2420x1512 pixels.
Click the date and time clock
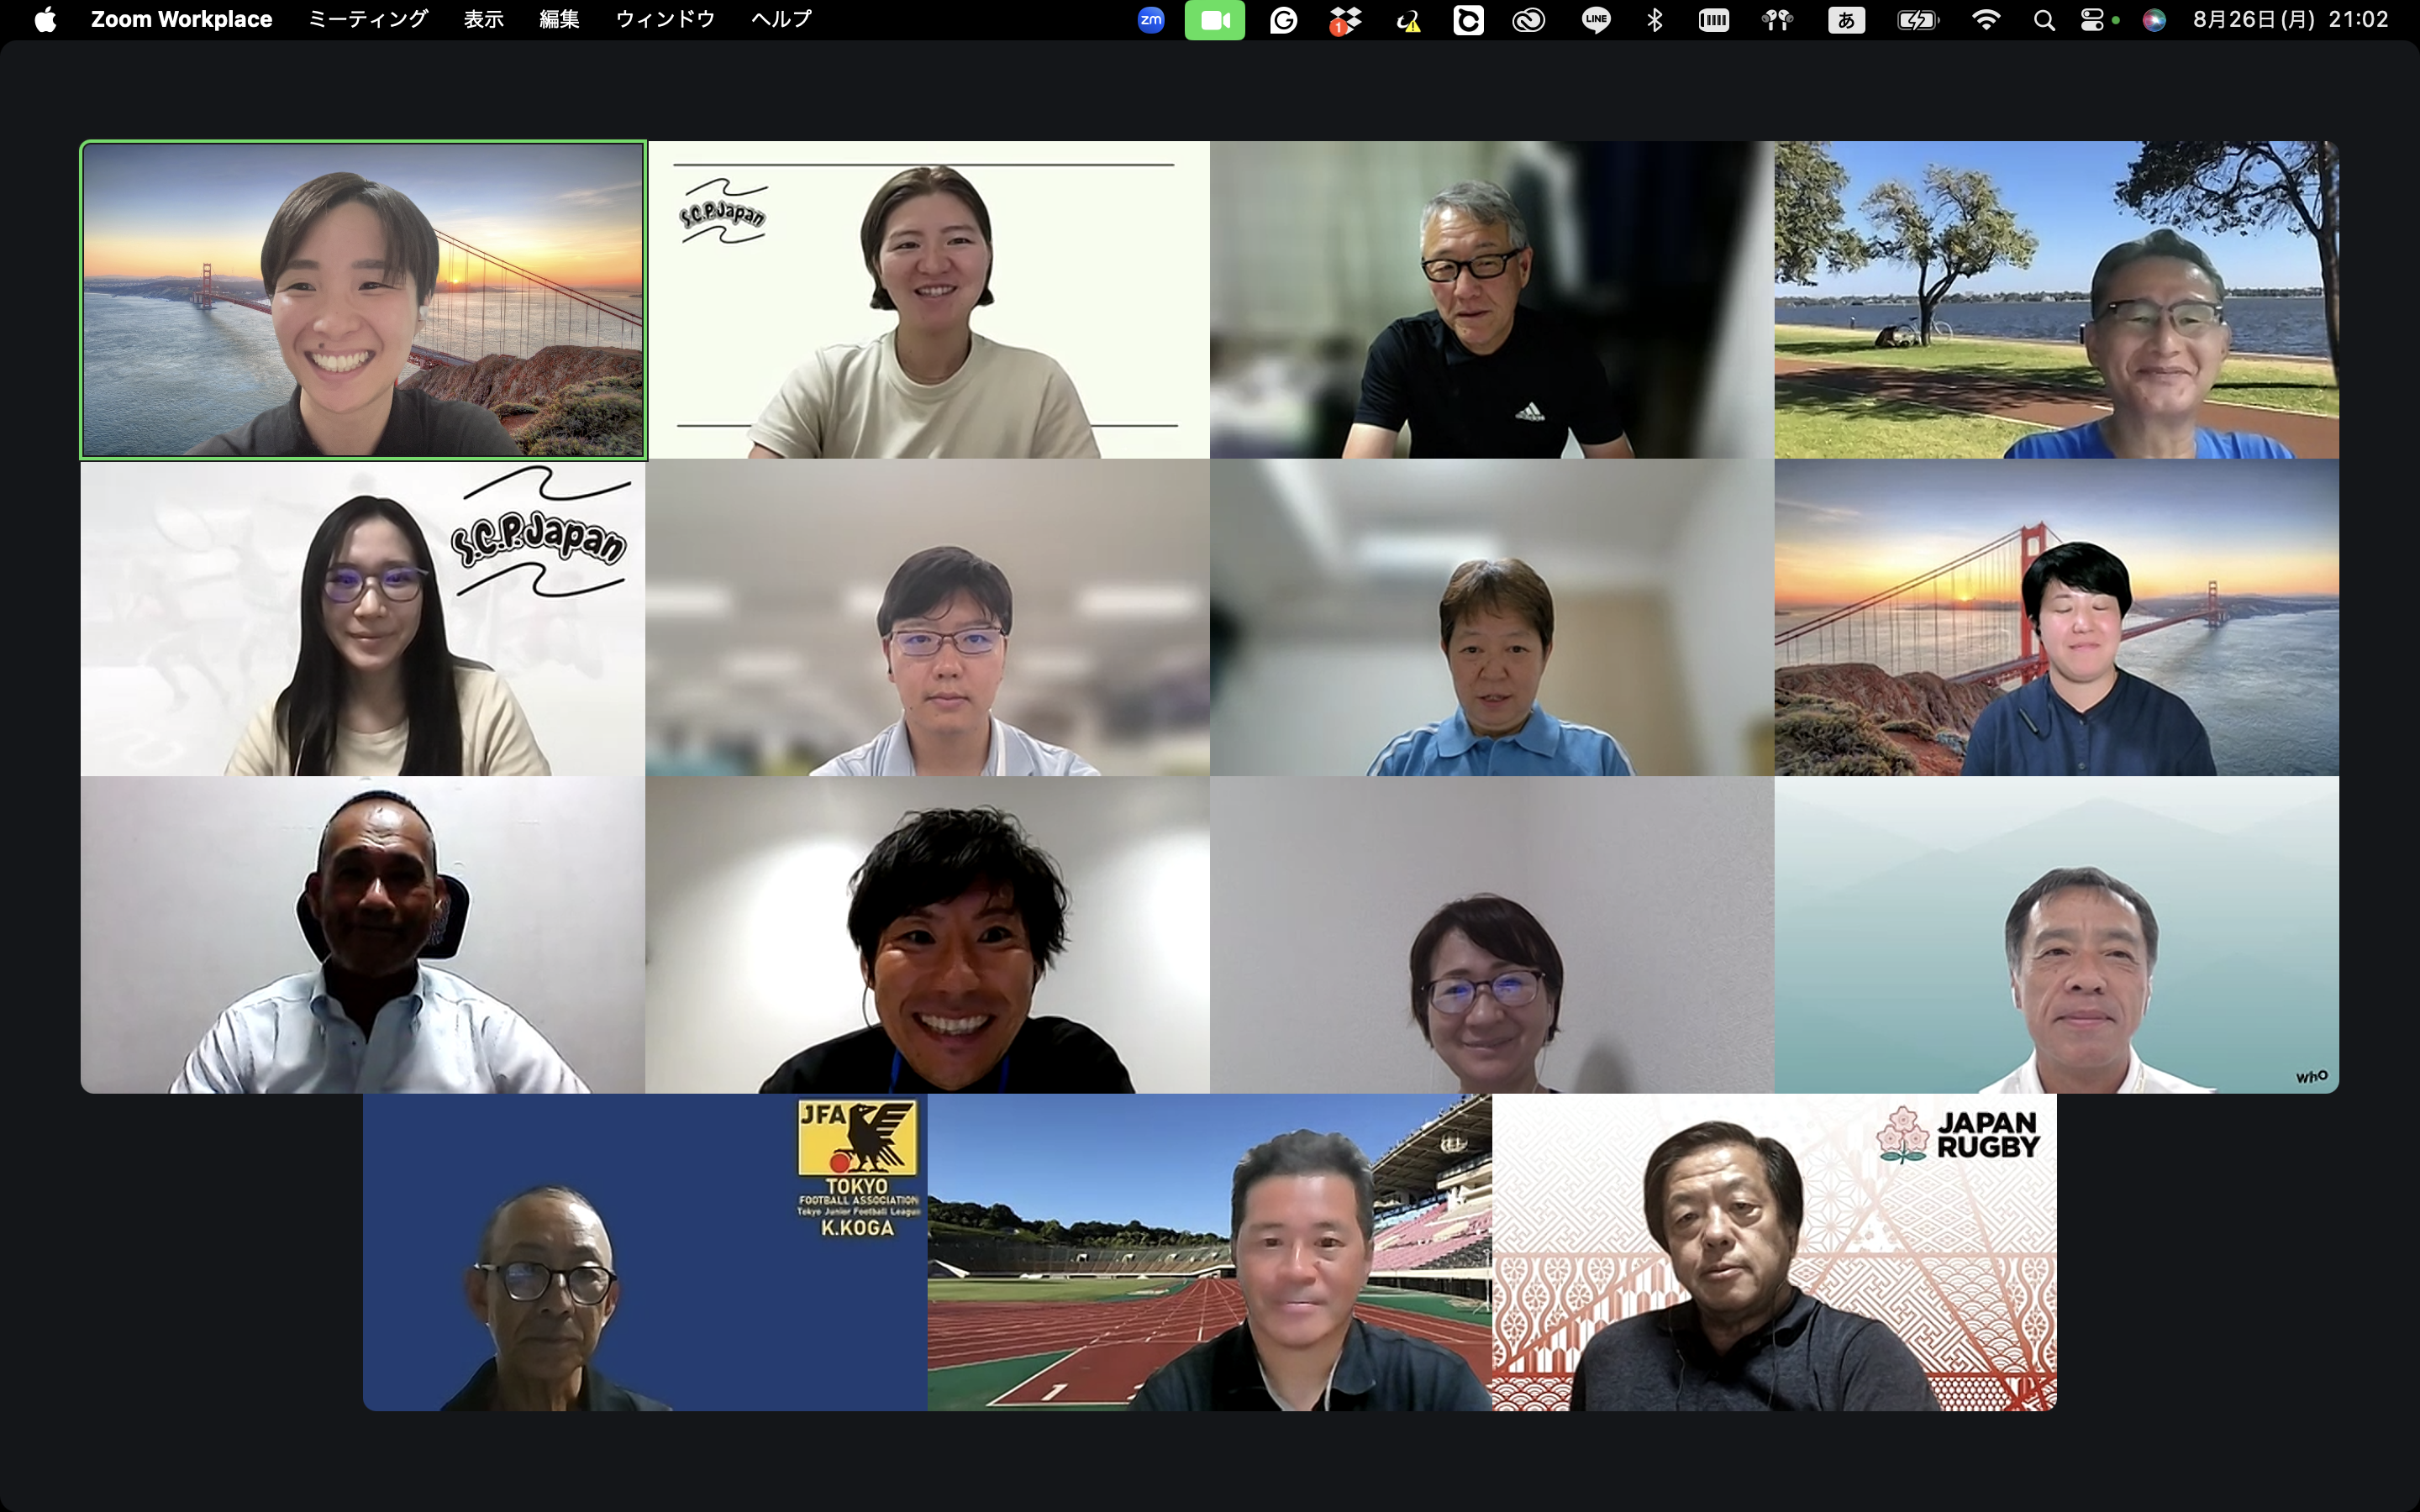click(x=2290, y=20)
